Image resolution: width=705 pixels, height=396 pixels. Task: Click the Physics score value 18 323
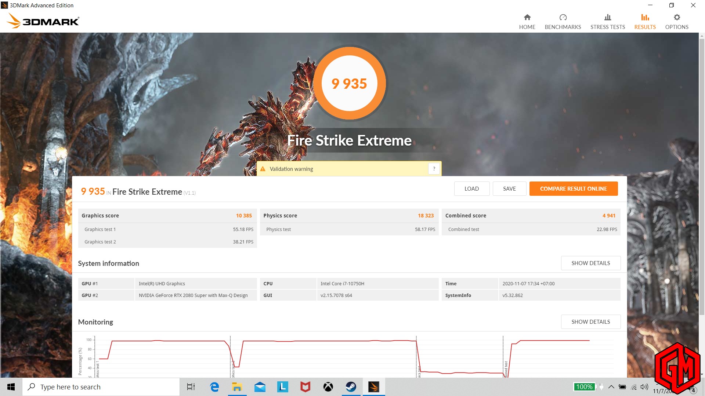click(x=426, y=216)
